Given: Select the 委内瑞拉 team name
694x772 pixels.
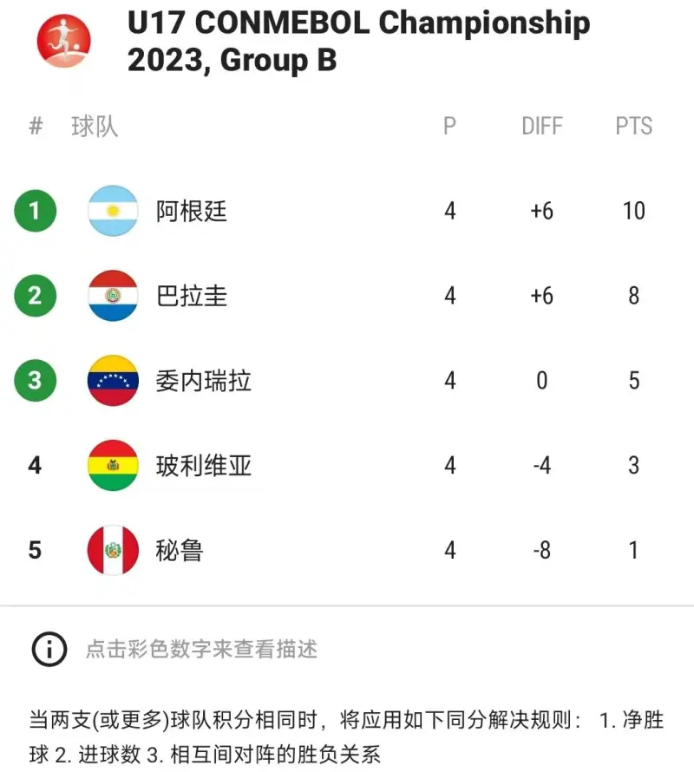Looking at the screenshot, I should (x=203, y=381).
